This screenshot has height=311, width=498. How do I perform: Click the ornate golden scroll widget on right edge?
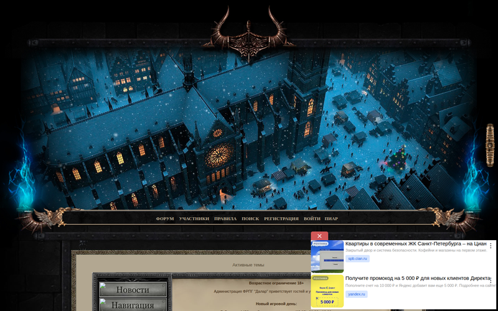[490, 145]
